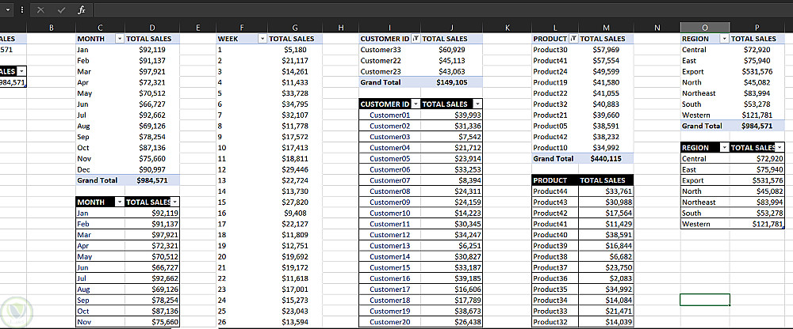
Task: Click the Insert Function fx icon
Action: tap(82, 10)
